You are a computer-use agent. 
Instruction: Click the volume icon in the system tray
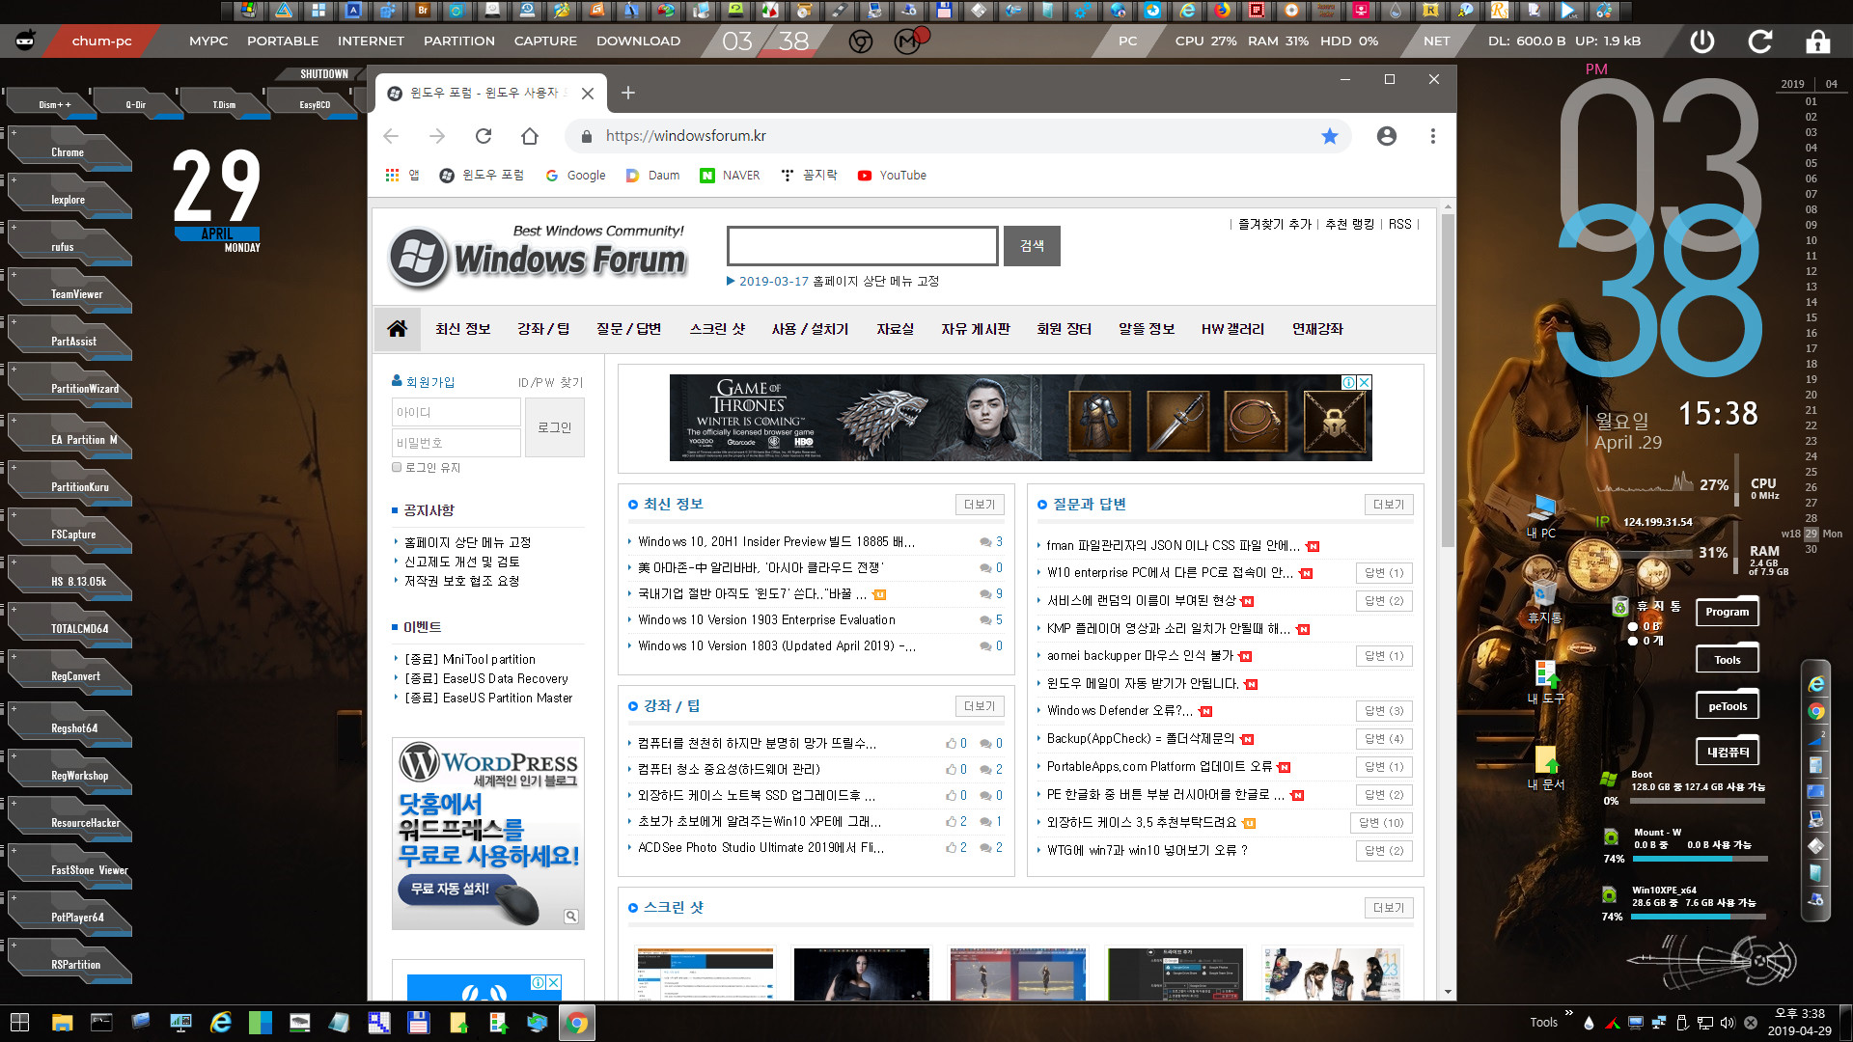pyautogui.click(x=1728, y=1023)
